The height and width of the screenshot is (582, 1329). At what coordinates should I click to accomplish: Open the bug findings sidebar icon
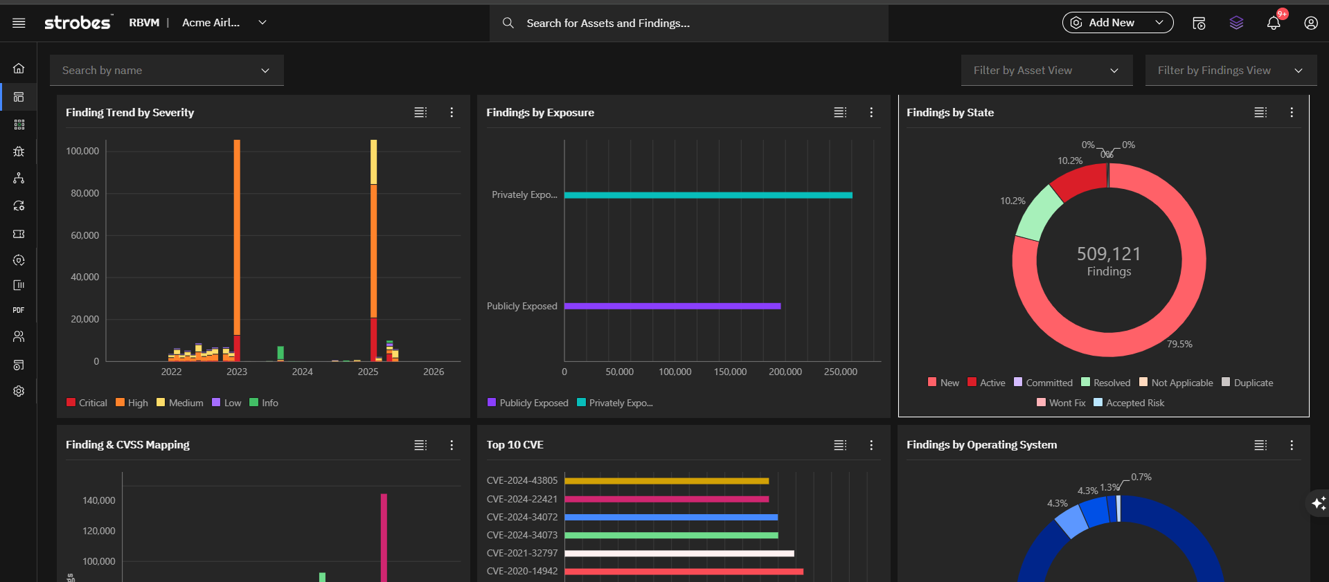coord(19,152)
